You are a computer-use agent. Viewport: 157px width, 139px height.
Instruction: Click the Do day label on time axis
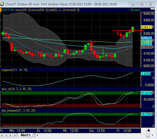point(92,131)
